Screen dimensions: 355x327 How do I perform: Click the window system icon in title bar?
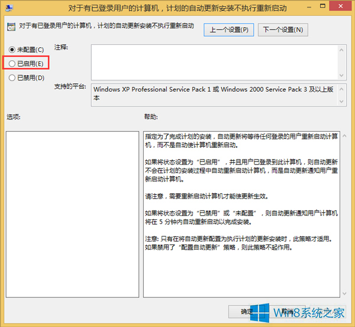tap(9, 8)
